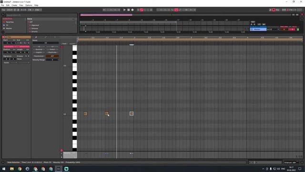Viewport: 305px width, 172px height.
Task: Select the randomize value 127 field
Action: point(52,56)
